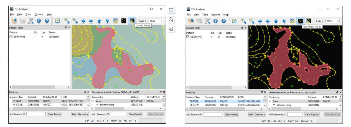Screen dimensions: 351x127
Task: Click Dataset Table horizontal scrollbar, left window
Action: coord(39,87)
